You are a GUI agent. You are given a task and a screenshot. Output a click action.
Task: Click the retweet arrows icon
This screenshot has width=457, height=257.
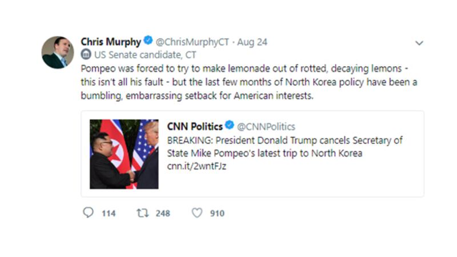point(142,212)
